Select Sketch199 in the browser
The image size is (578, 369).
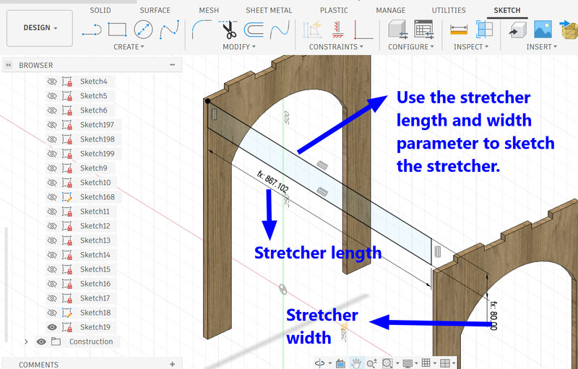coord(98,154)
